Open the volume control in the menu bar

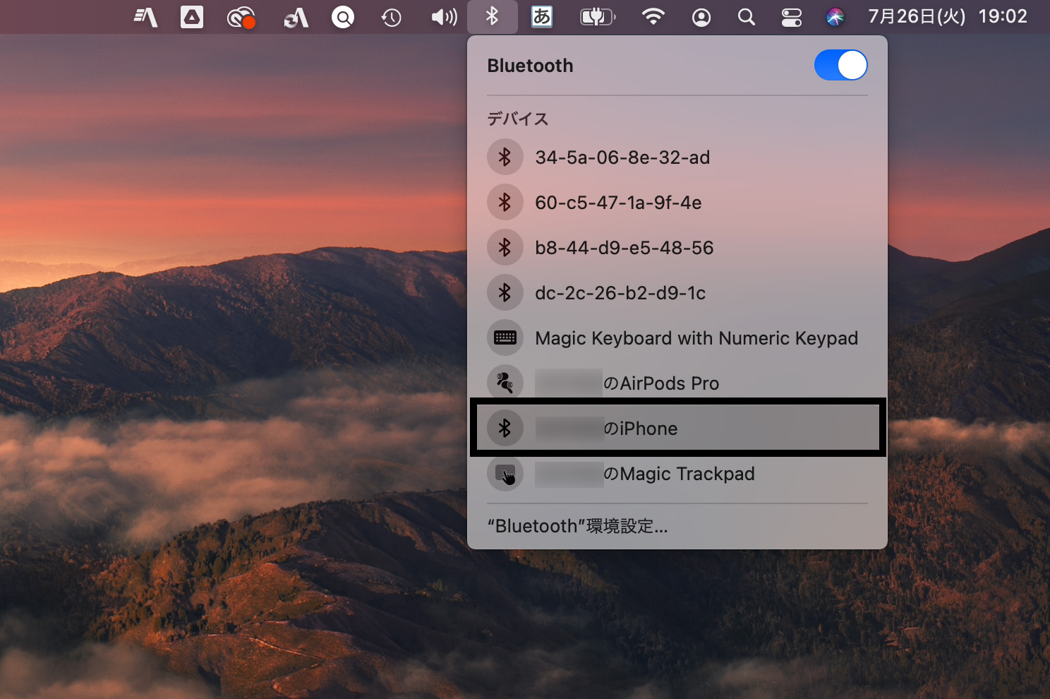[x=444, y=16]
